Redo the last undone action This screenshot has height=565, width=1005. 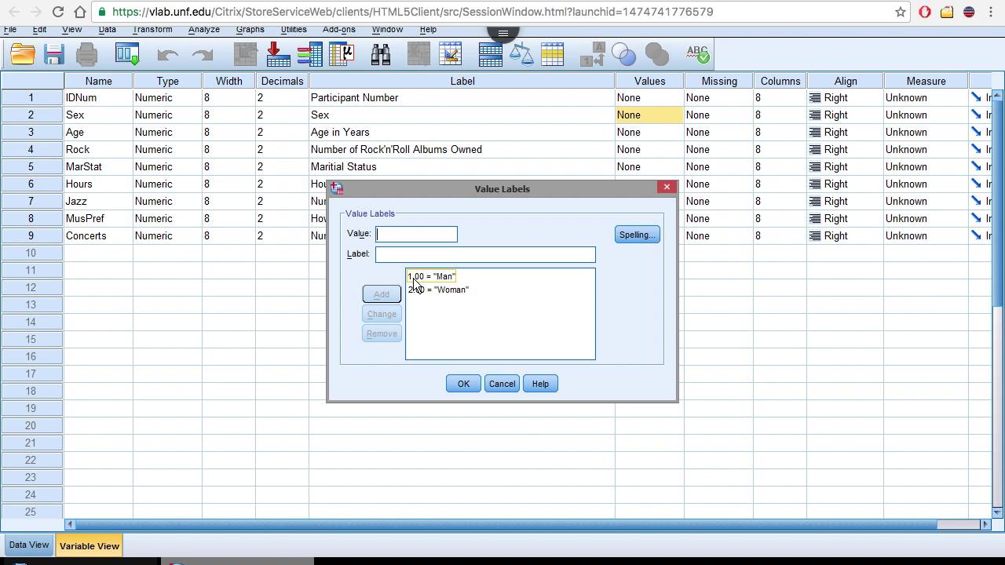tap(203, 54)
